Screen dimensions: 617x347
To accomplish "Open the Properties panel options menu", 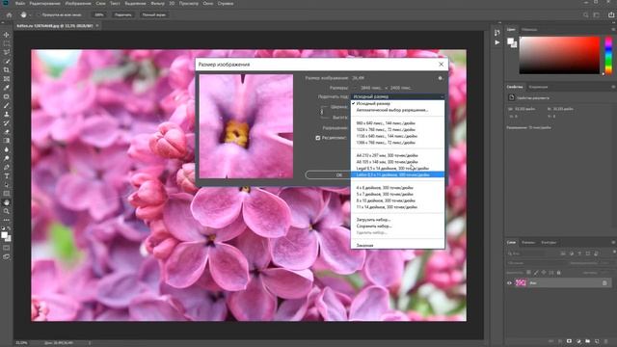I will (613, 87).
